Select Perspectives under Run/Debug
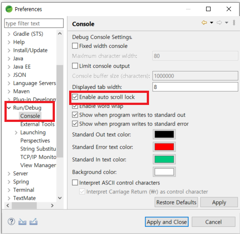 tap(35, 141)
